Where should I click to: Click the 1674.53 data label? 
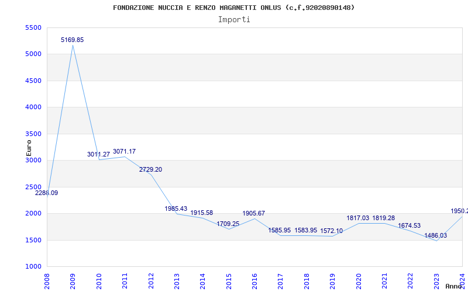409,225
